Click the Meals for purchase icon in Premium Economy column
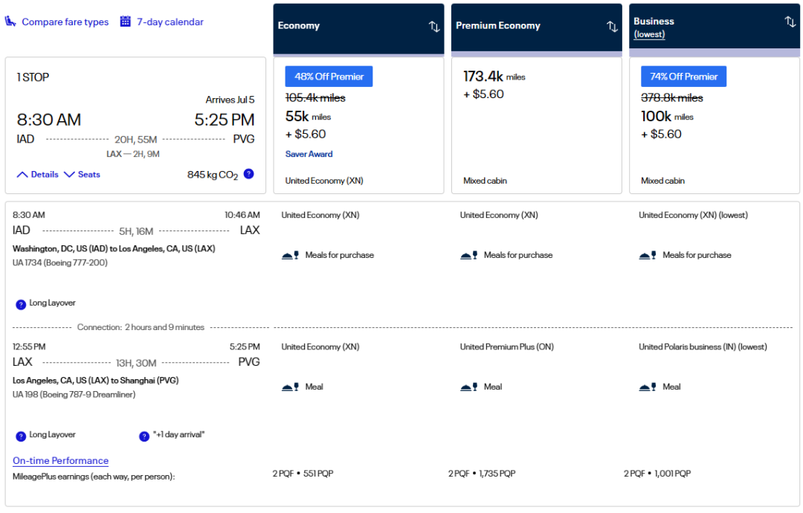 pos(468,256)
